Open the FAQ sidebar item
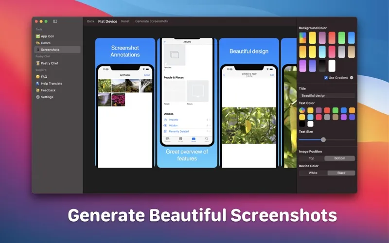Viewport: 389px width, 243px height. [x=57, y=77]
